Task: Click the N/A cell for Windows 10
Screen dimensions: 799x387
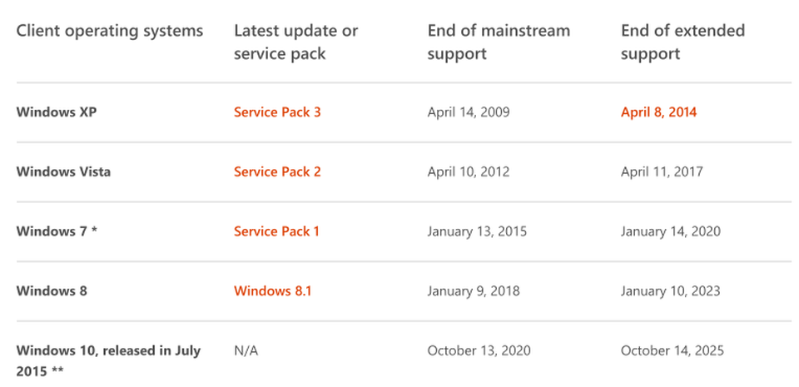Action: tap(246, 350)
